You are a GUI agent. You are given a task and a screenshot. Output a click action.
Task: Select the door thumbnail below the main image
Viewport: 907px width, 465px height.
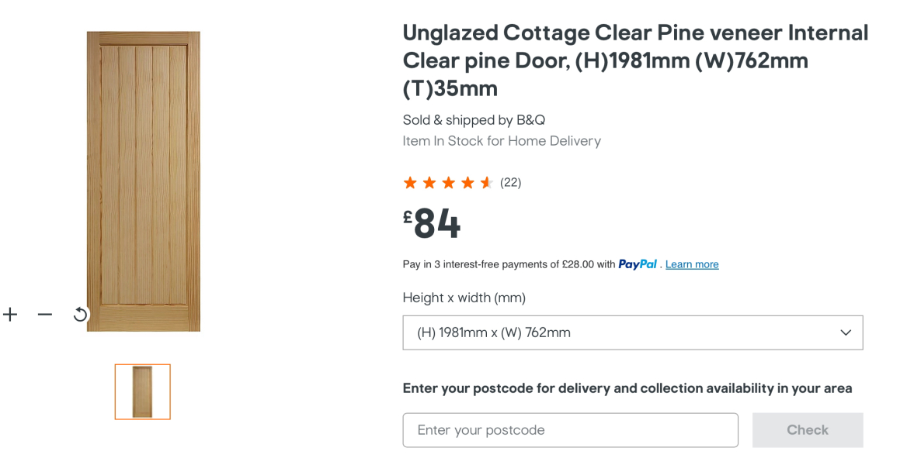142,391
